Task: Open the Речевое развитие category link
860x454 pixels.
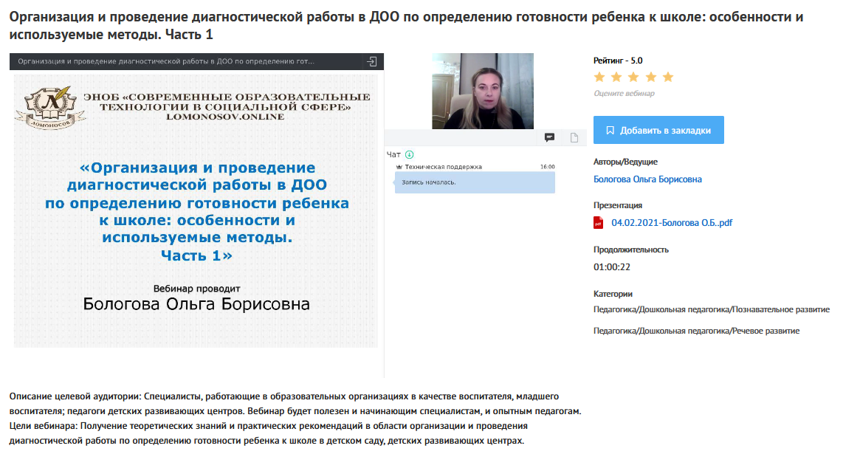Action: click(696, 331)
